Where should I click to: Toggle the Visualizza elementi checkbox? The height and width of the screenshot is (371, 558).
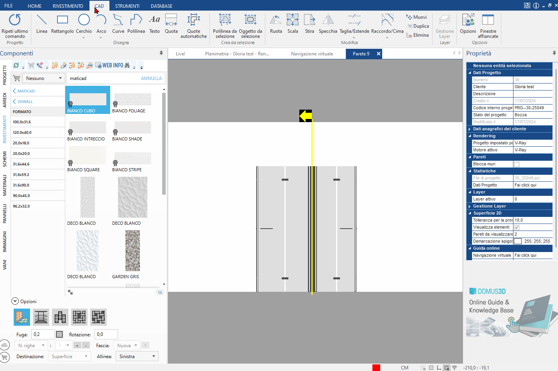[517, 227]
